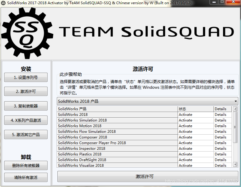Click '删除所有装载器' uninstall button
241x187 pixels.
click(x=26, y=166)
